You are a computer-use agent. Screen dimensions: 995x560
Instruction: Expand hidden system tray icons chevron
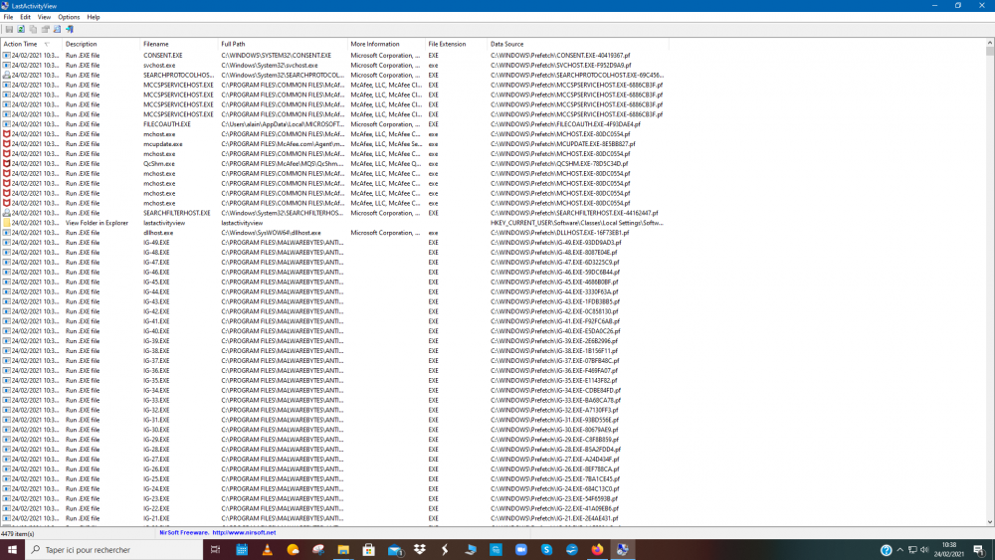pos(902,549)
